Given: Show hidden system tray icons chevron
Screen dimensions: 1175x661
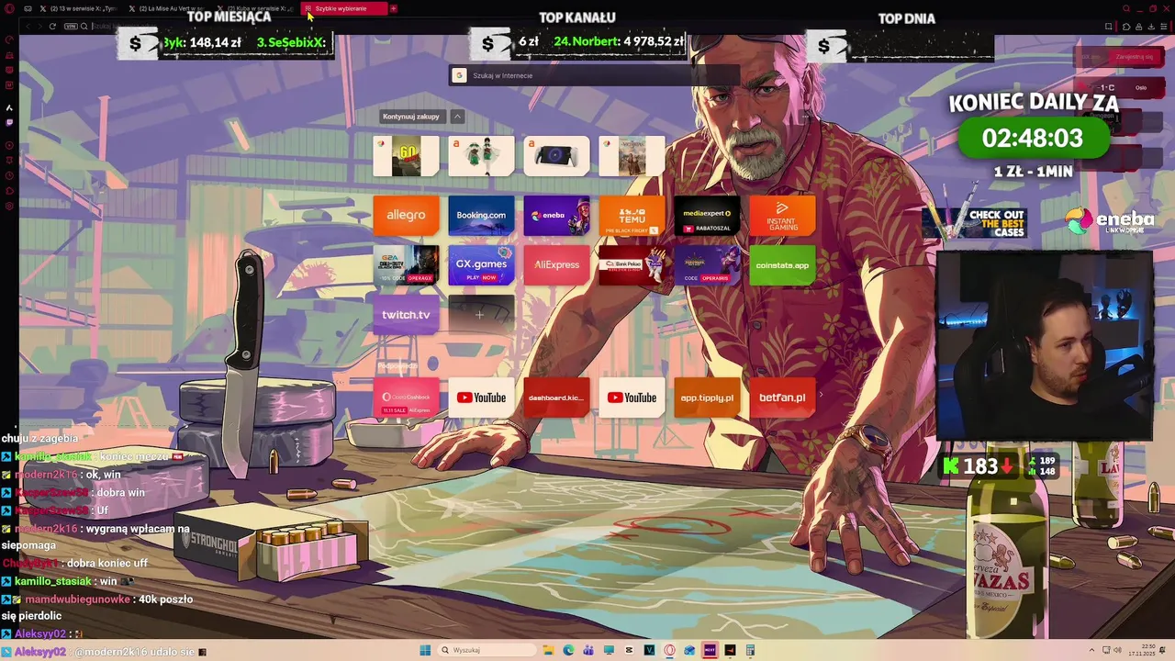Looking at the screenshot, I should [x=1091, y=650].
